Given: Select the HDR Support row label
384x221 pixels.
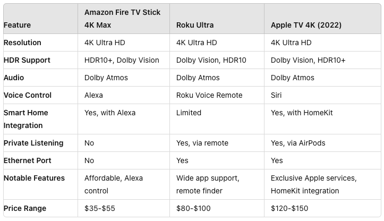Looking at the screenshot, I should coord(27,60).
